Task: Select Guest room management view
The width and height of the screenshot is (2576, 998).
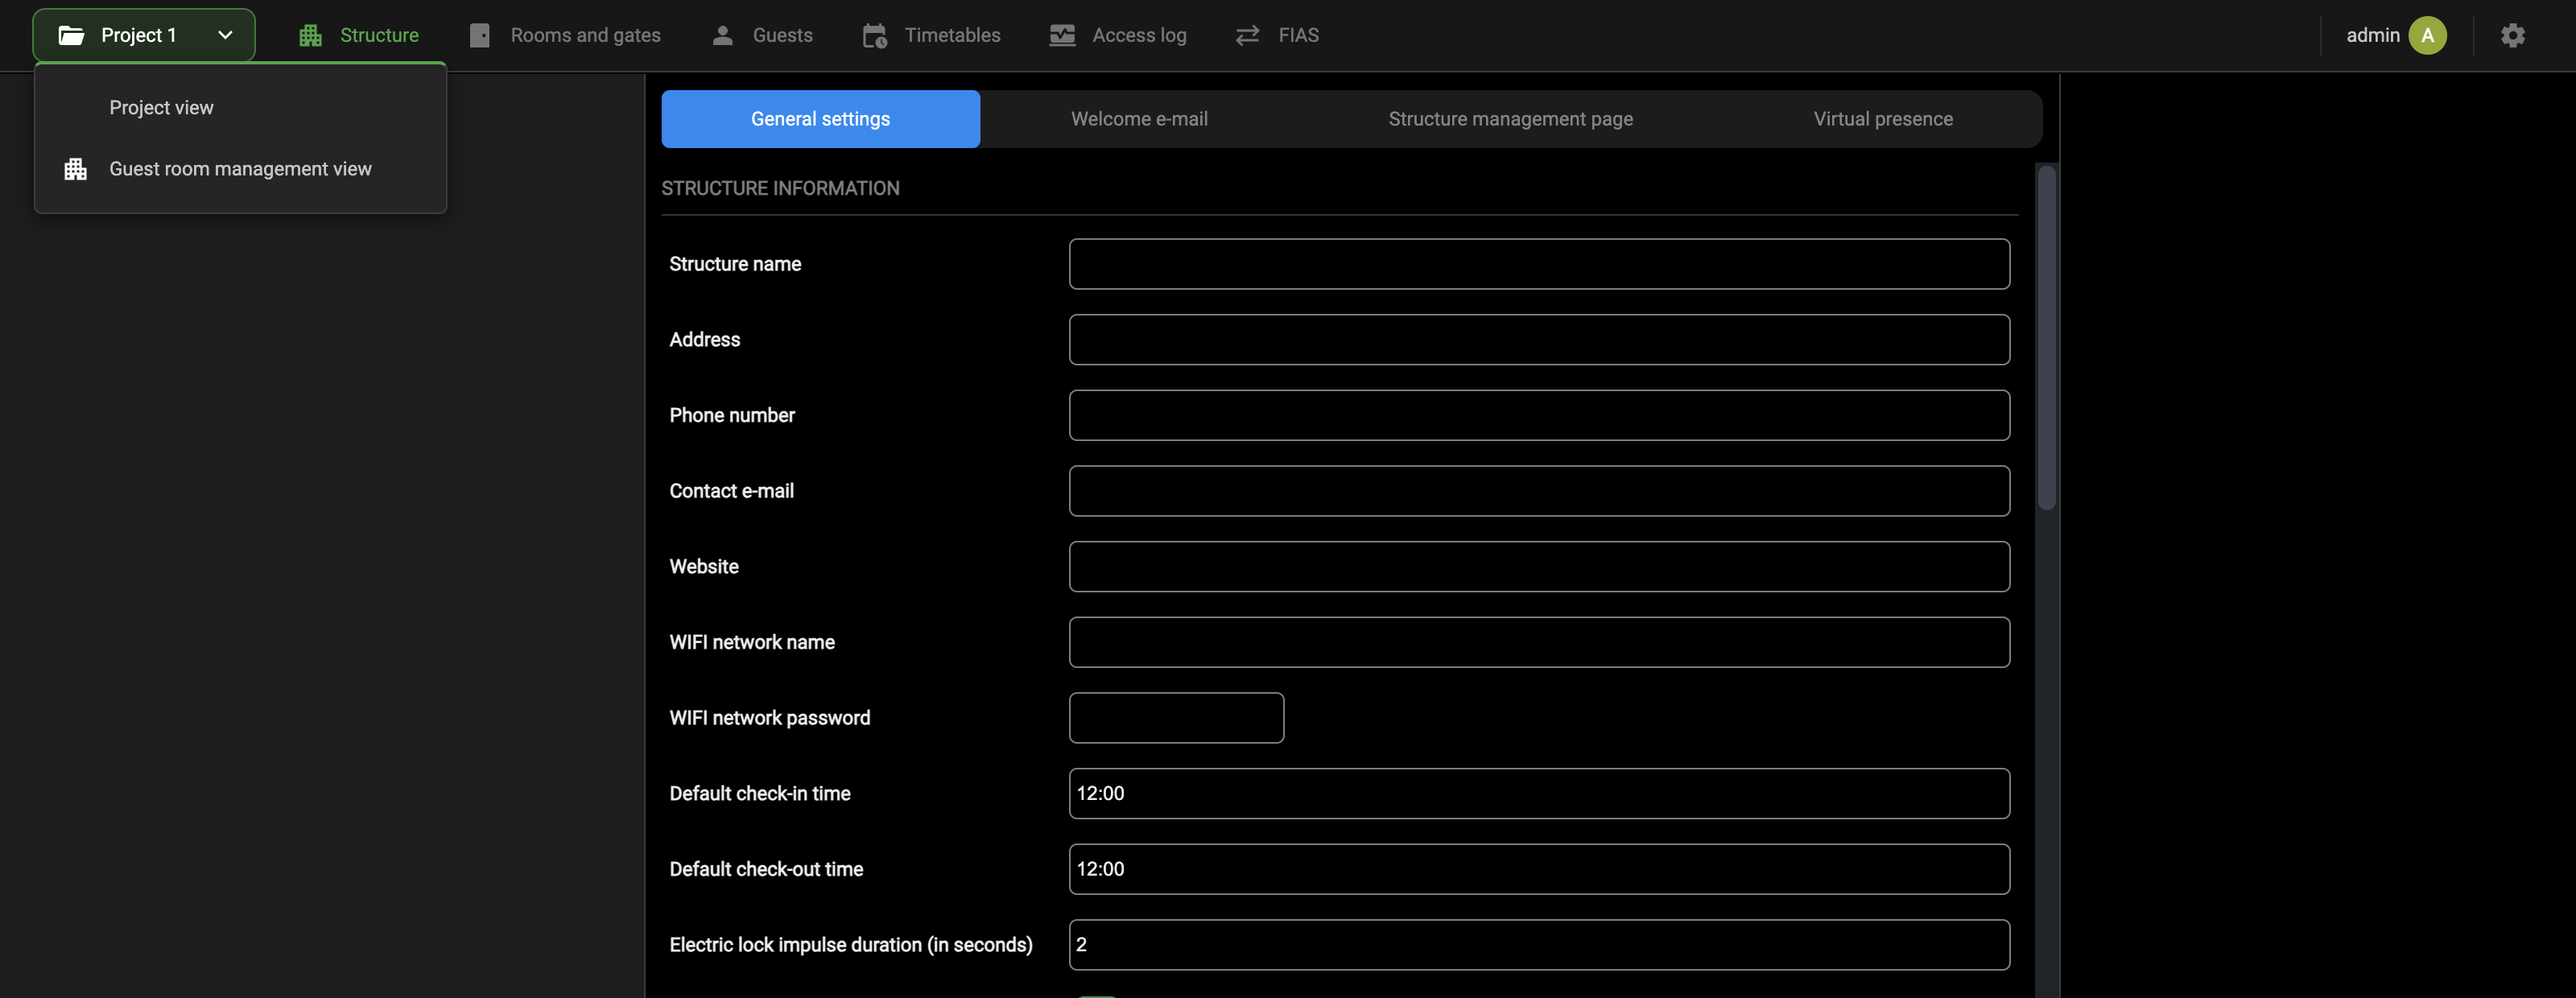Action: (x=240, y=169)
